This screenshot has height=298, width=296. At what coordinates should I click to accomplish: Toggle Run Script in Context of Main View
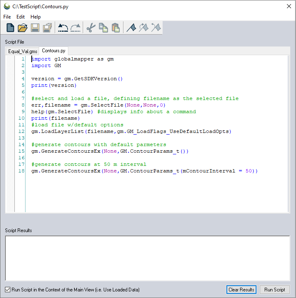[x=8, y=290]
